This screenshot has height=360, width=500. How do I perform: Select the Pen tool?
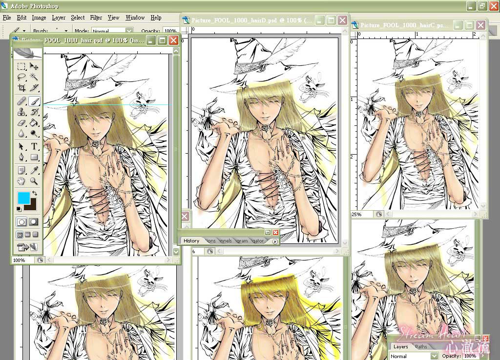click(x=21, y=157)
